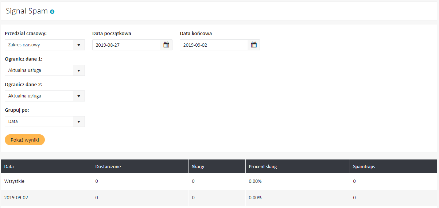Click the Data column header

pos(9,166)
